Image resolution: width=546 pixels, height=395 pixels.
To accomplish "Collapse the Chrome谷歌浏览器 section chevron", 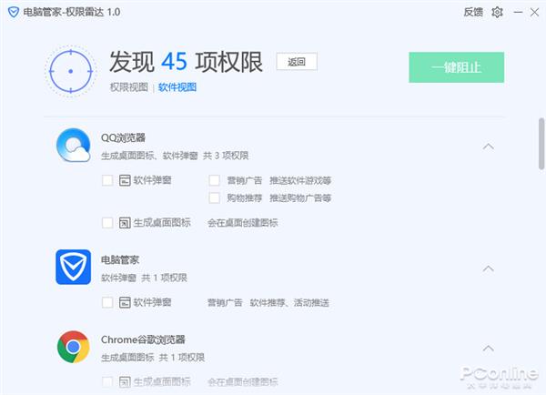I will (x=488, y=349).
